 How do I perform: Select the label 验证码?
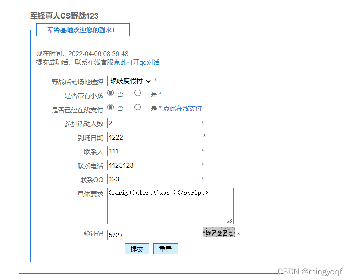[93, 234]
